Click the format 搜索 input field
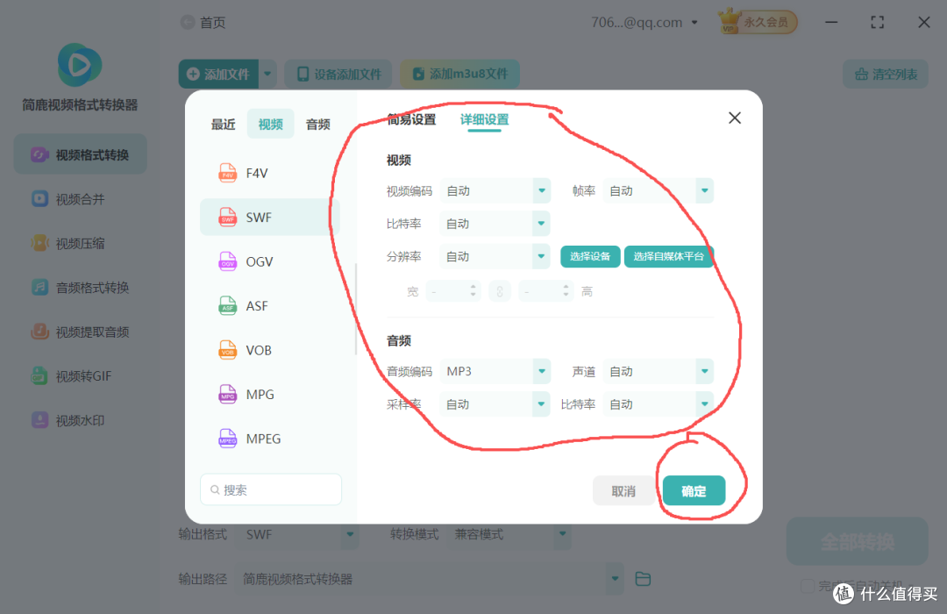Screen dimensions: 947x614 tap(271, 489)
